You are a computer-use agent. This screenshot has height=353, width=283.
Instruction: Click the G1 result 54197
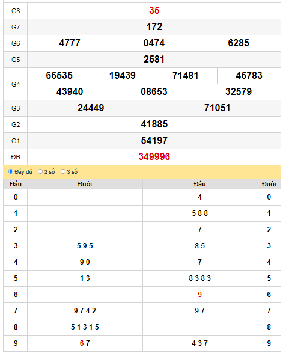[154, 141]
